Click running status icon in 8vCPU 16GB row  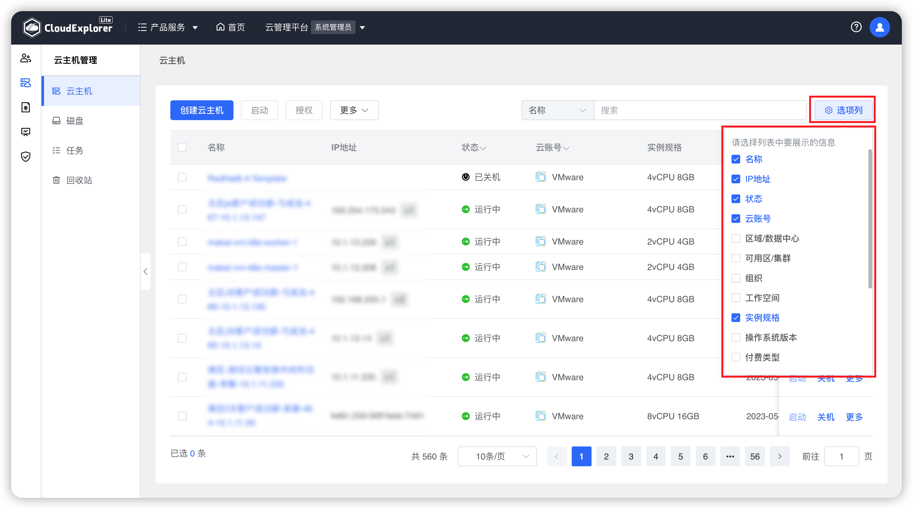[x=465, y=416]
